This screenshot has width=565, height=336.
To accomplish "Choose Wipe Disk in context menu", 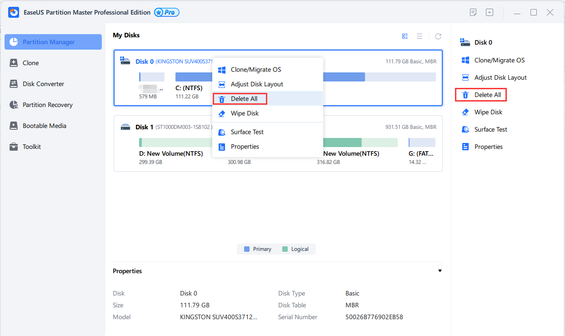I will pos(245,113).
